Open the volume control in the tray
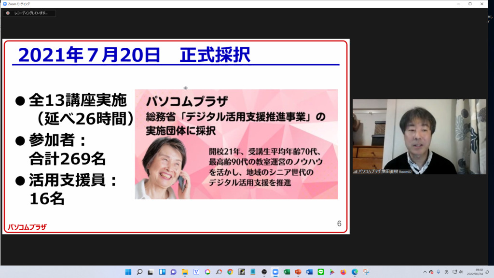This screenshot has width=494, height=278. pos(461,272)
